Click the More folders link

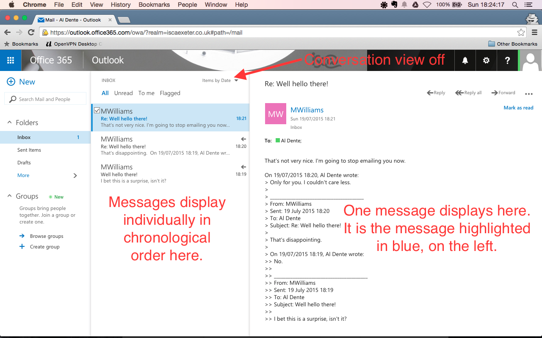tap(23, 175)
